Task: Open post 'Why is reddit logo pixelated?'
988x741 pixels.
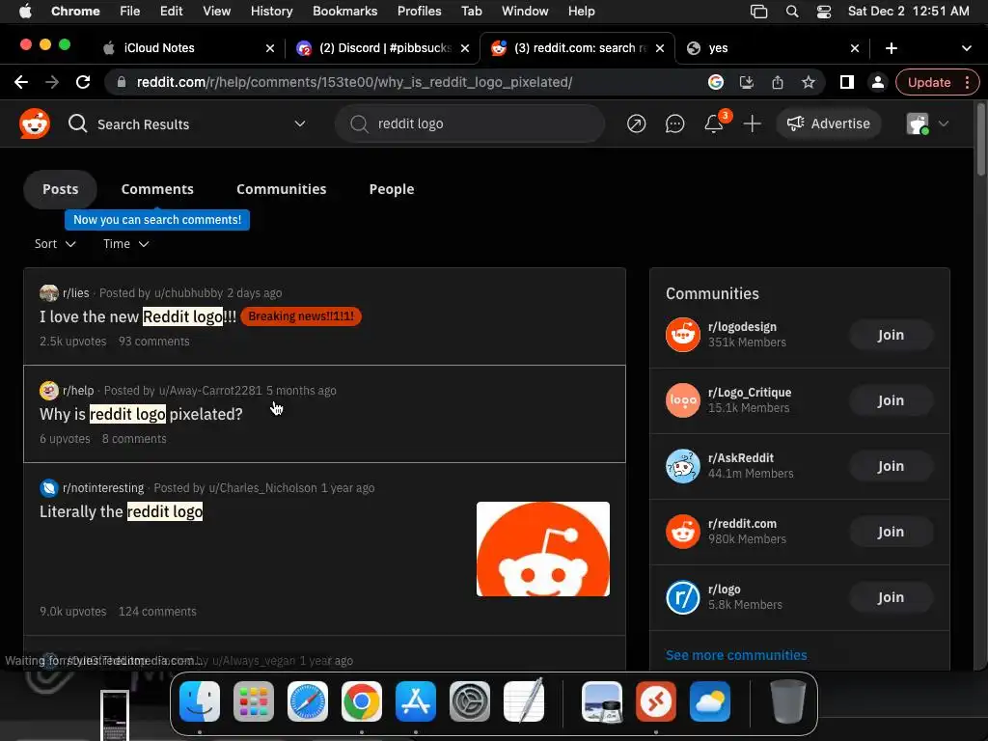Action: click(141, 414)
